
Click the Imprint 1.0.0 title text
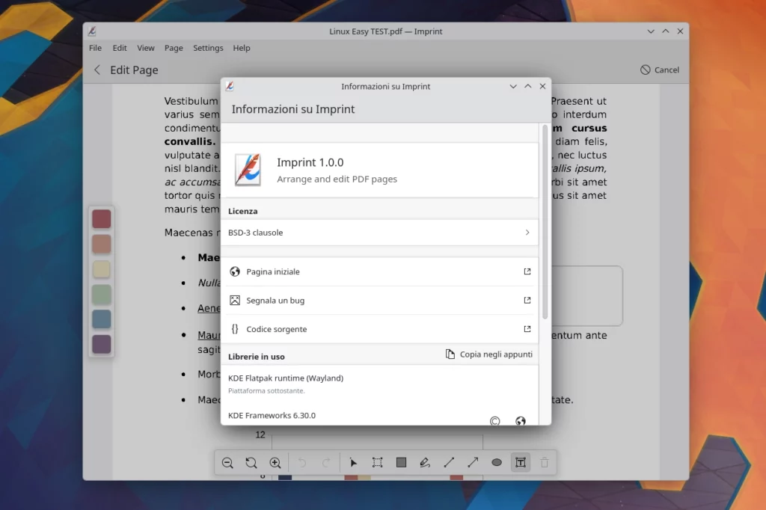click(x=310, y=162)
